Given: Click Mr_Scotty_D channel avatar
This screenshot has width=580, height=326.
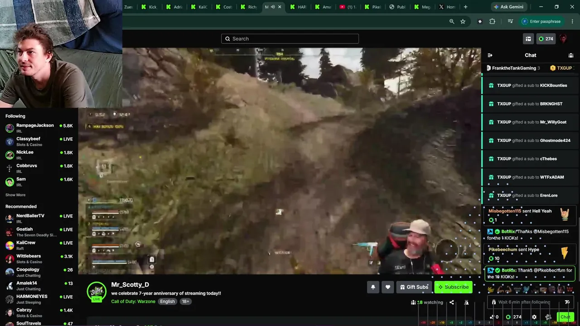Looking at the screenshot, I should coord(97,292).
